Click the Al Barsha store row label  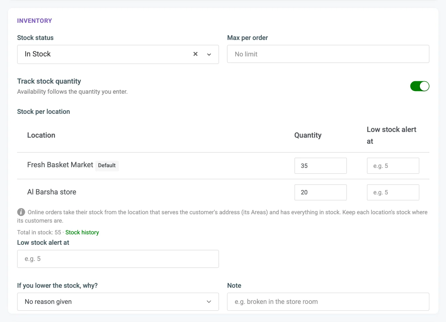tap(52, 192)
